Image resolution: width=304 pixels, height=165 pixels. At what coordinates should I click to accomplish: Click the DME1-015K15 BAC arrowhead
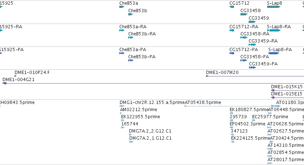pyautogui.click(x=273, y=90)
